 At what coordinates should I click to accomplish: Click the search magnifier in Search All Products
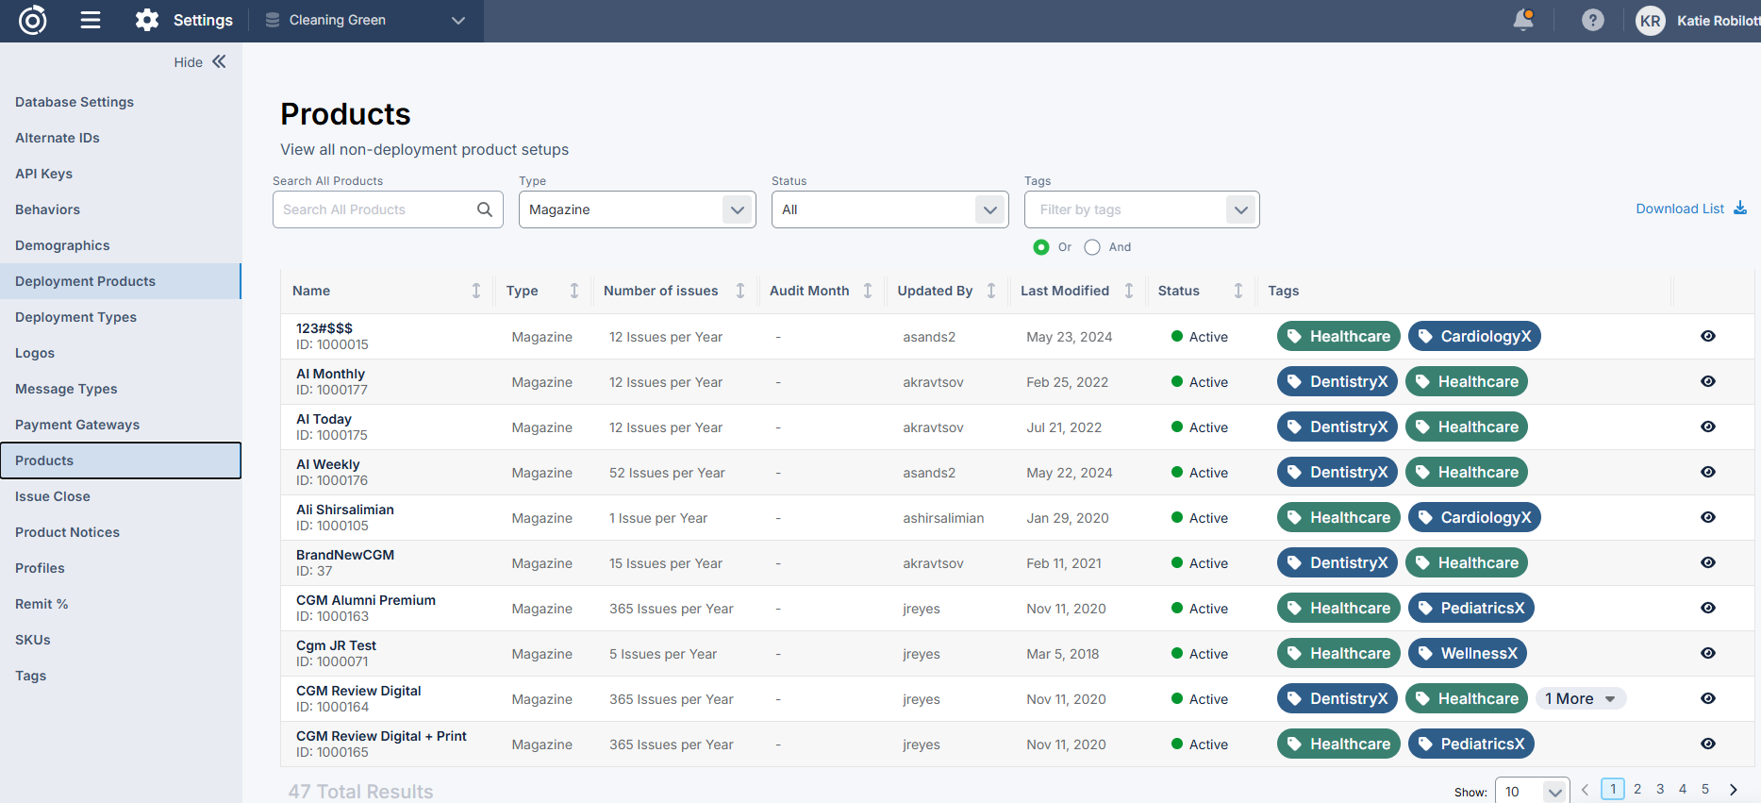tap(485, 209)
